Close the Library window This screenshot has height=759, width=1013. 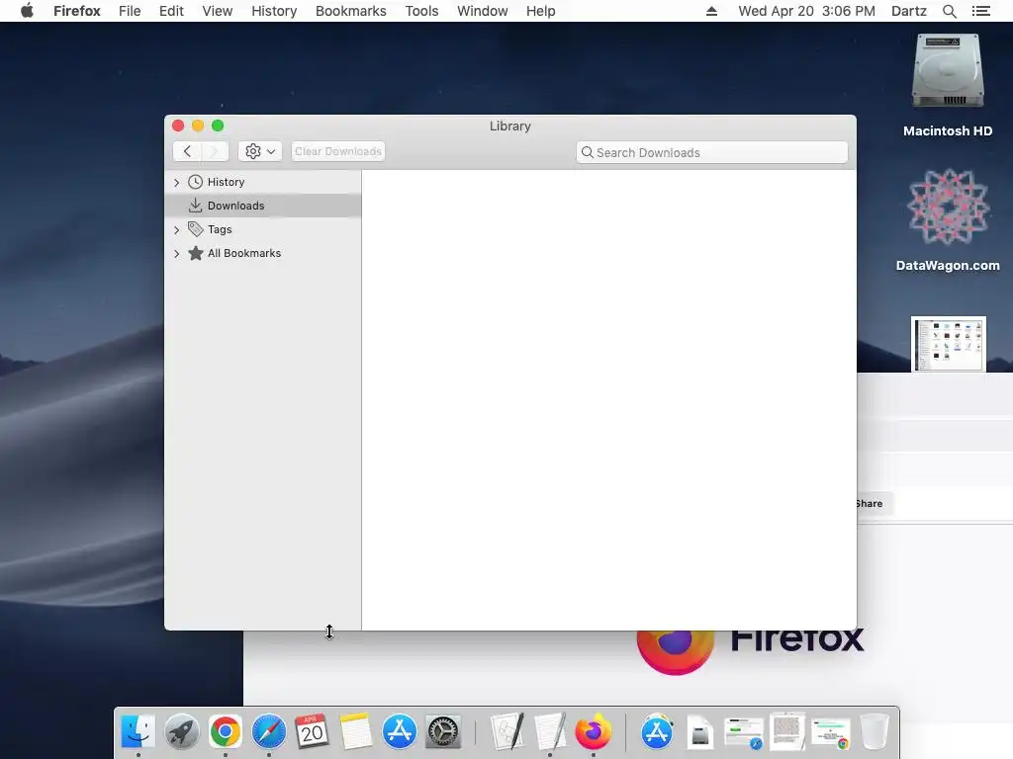178,126
